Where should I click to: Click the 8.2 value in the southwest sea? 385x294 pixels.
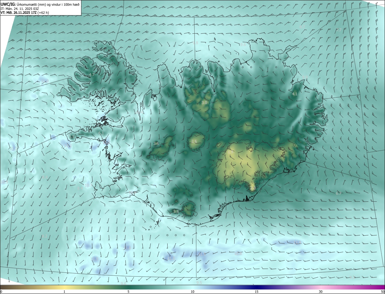point(45,236)
